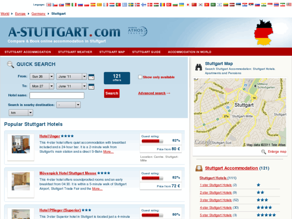Image resolution: width=292 pixels, height=219 pixels.
Task: Open the 4 star Stuttgart Hotels link
Action: pyautogui.click(x=216, y=207)
